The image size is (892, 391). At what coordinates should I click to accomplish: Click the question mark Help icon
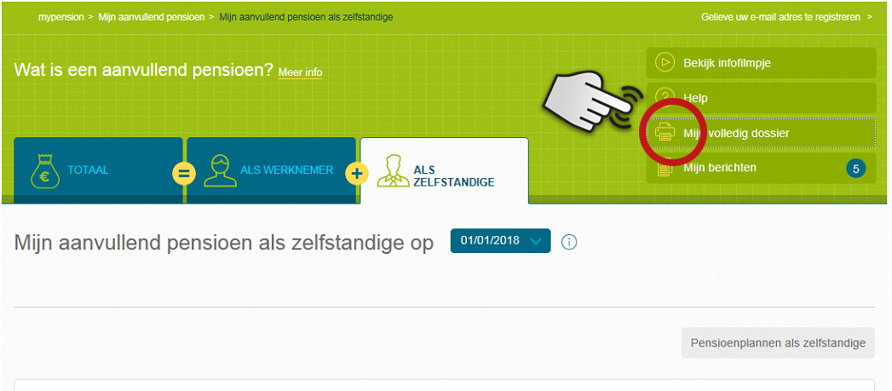tap(665, 98)
